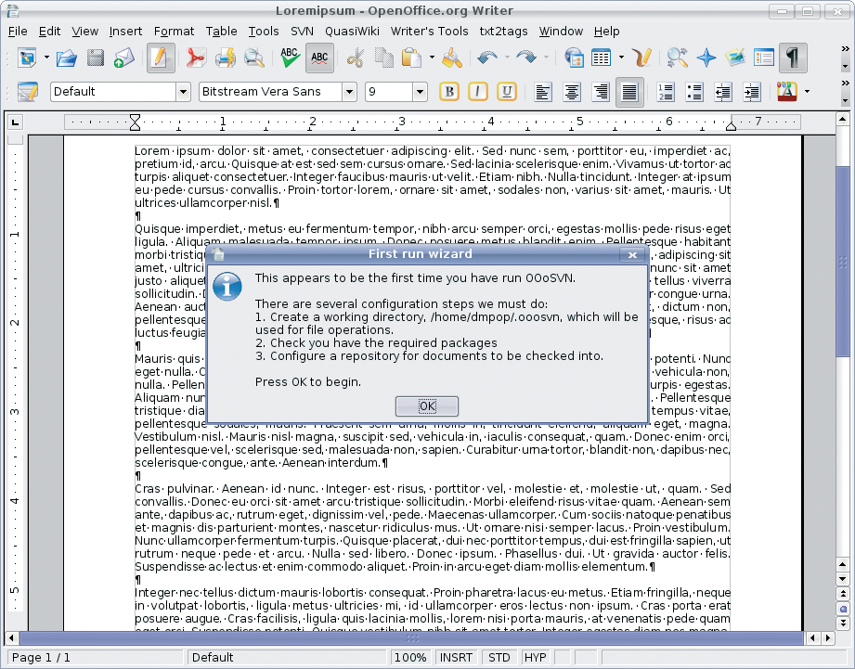Increase paragraph indent icon
Image resolution: width=855 pixels, height=669 pixels.
752,92
